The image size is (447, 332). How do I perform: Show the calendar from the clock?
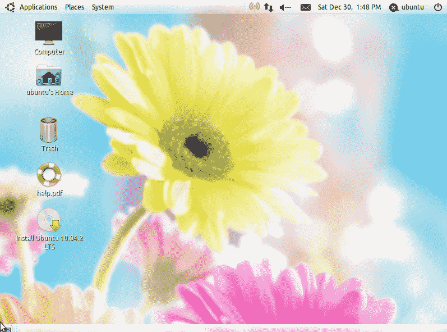pyautogui.click(x=349, y=7)
